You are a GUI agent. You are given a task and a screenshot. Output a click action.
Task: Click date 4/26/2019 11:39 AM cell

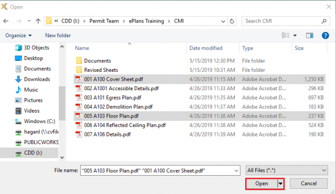click(x=212, y=134)
